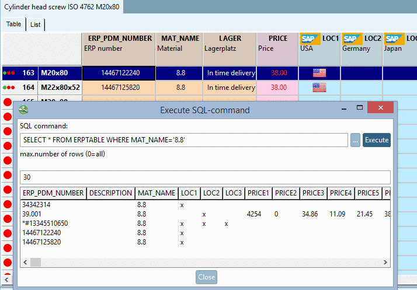The height and width of the screenshot is (290, 417).
Task: Click LAGER Lagerplatz column header
Action: pyautogui.click(x=230, y=49)
